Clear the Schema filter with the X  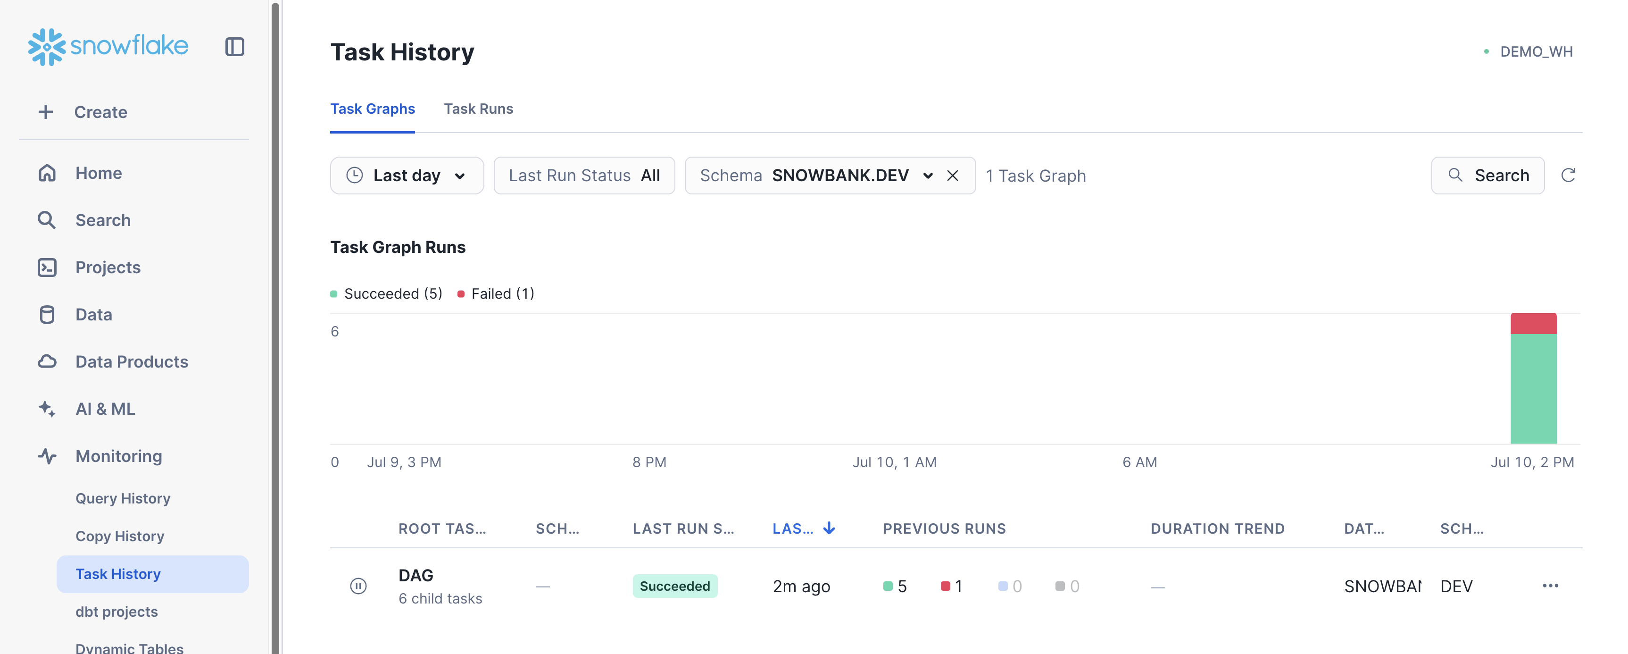[952, 175]
